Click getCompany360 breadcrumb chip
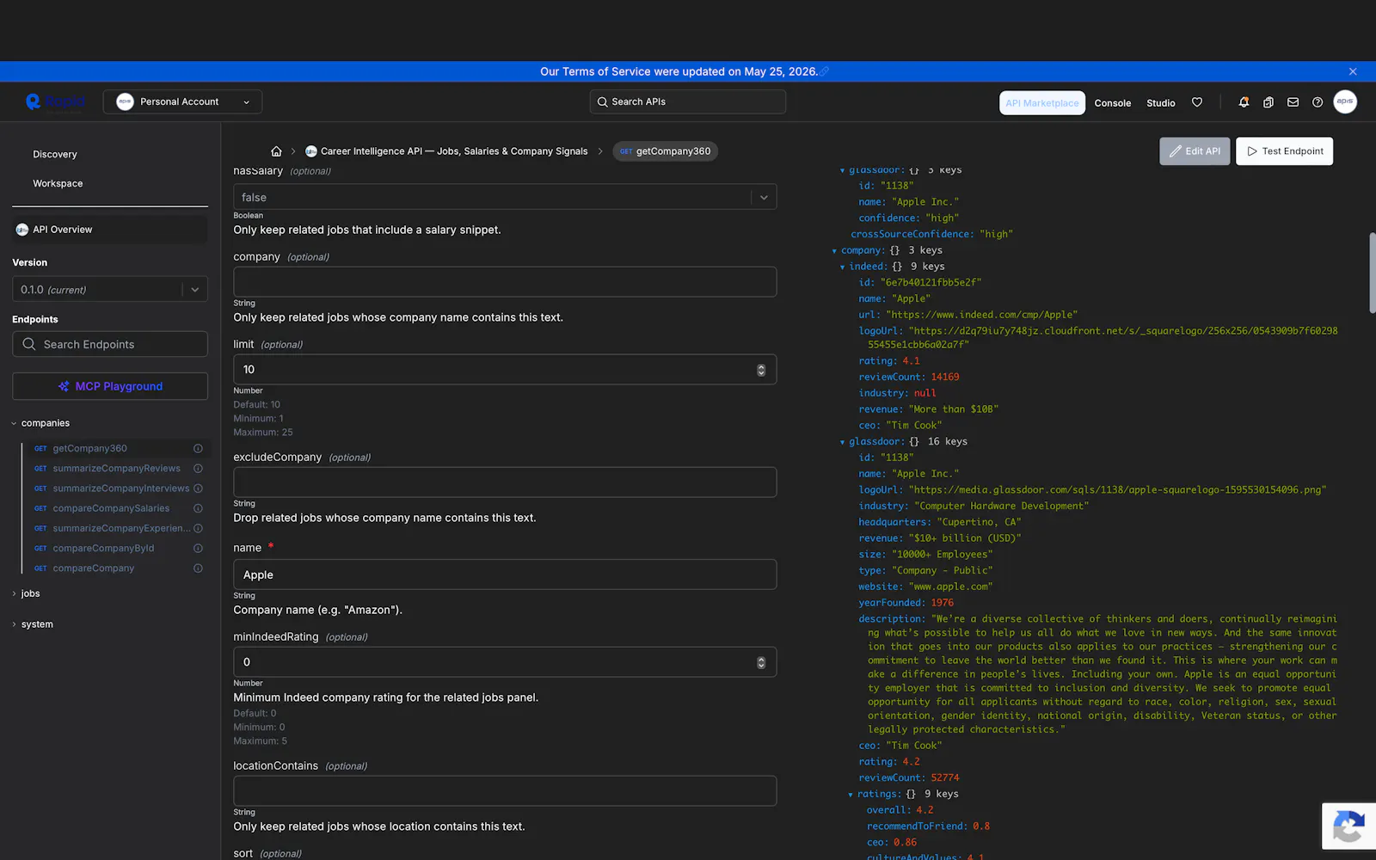The width and height of the screenshot is (1376, 860). tap(665, 151)
